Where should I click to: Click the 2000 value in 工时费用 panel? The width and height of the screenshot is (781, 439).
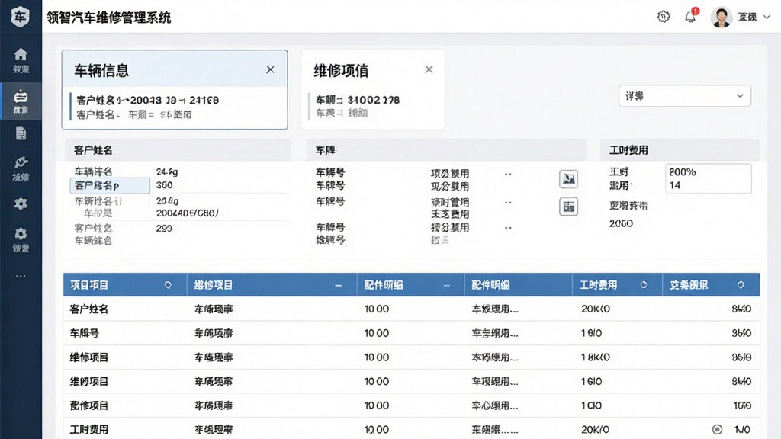pos(621,223)
